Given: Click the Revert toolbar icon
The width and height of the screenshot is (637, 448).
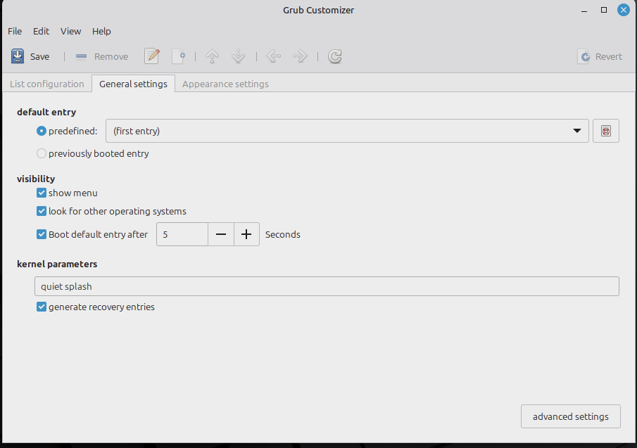Looking at the screenshot, I should (584, 56).
